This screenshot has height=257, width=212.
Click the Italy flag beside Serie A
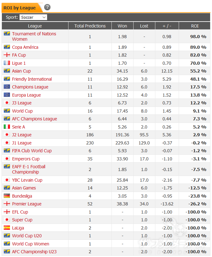7,127
